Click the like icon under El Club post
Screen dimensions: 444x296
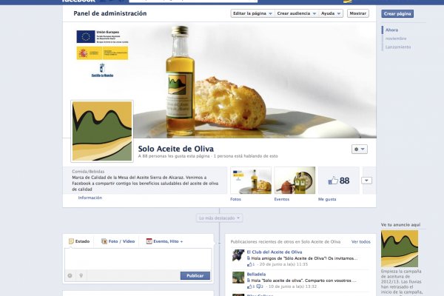(249, 264)
